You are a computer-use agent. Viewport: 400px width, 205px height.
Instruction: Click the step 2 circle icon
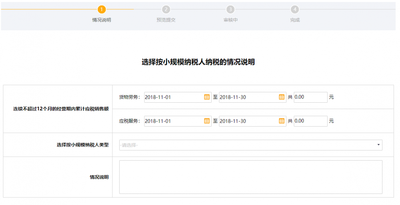click(166, 9)
